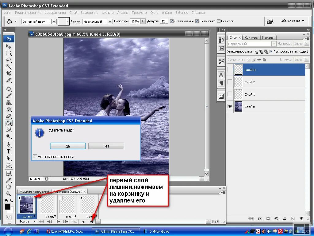Click Да to delete the frame

(x=68, y=146)
